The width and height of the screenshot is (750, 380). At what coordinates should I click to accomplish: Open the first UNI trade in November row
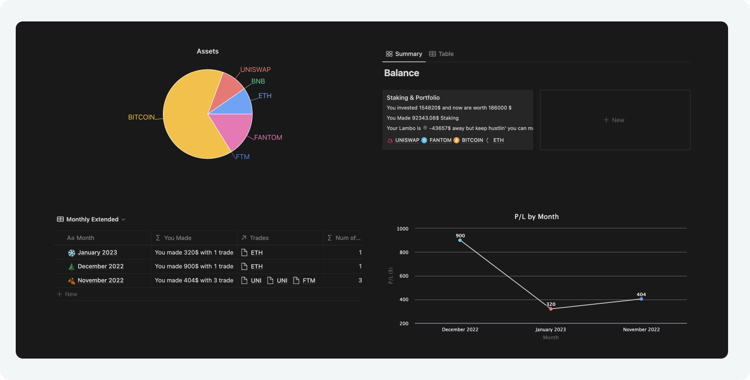click(x=252, y=280)
